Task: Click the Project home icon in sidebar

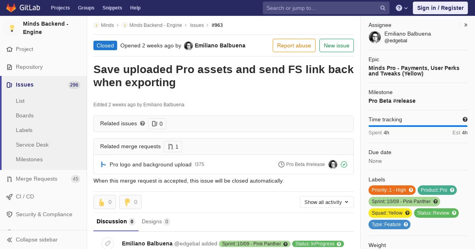Action: [x=9, y=49]
